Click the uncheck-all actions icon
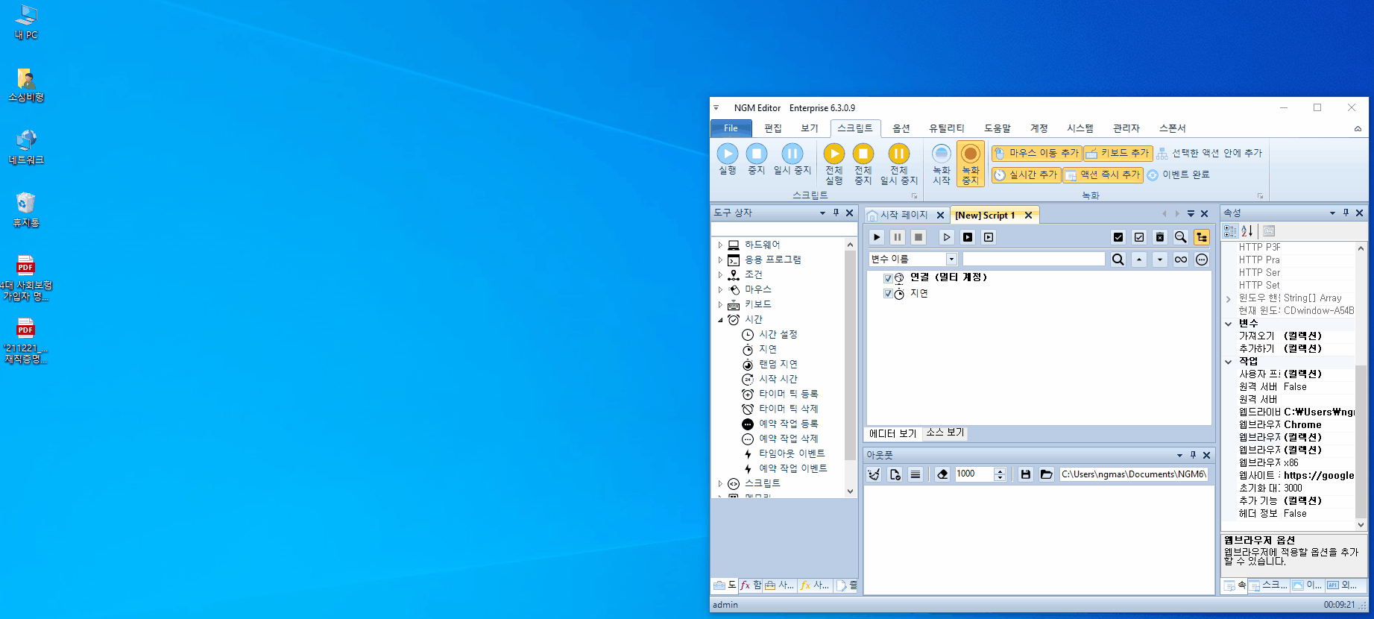This screenshot has height=619, width=1374. (x=1139, y=237)
